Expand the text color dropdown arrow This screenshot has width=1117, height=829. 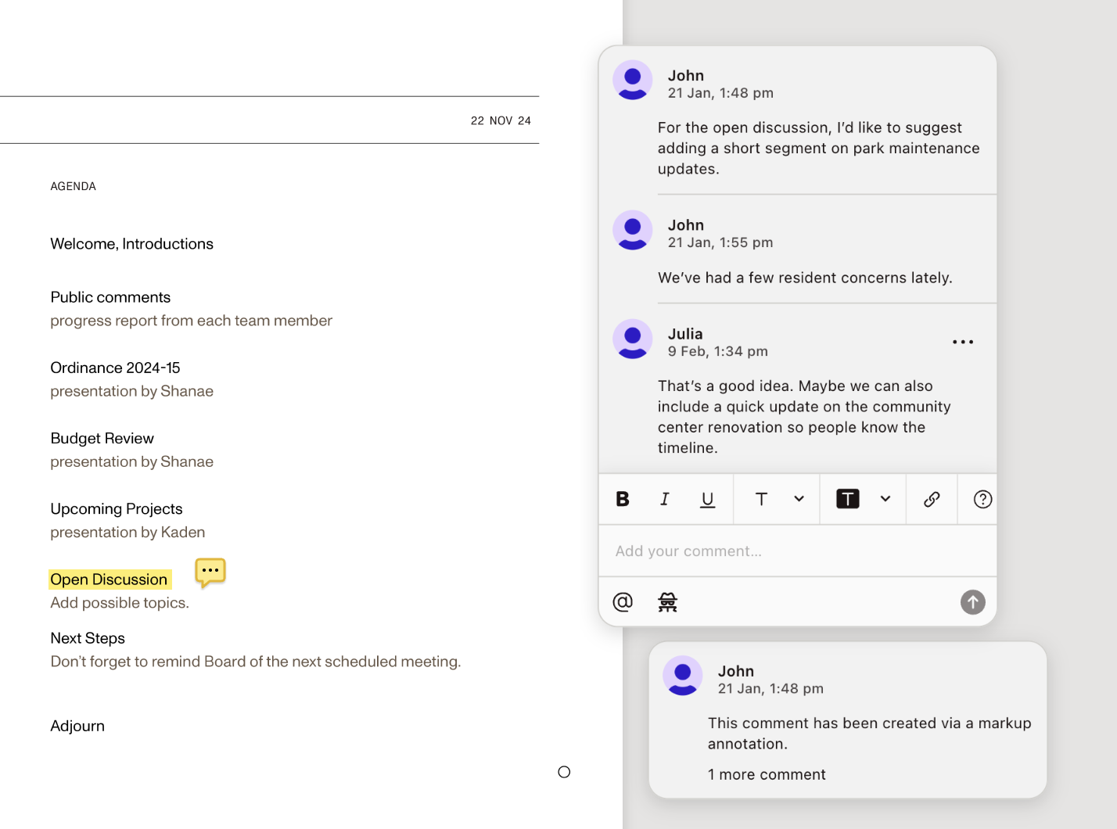[x=799, y=499]
